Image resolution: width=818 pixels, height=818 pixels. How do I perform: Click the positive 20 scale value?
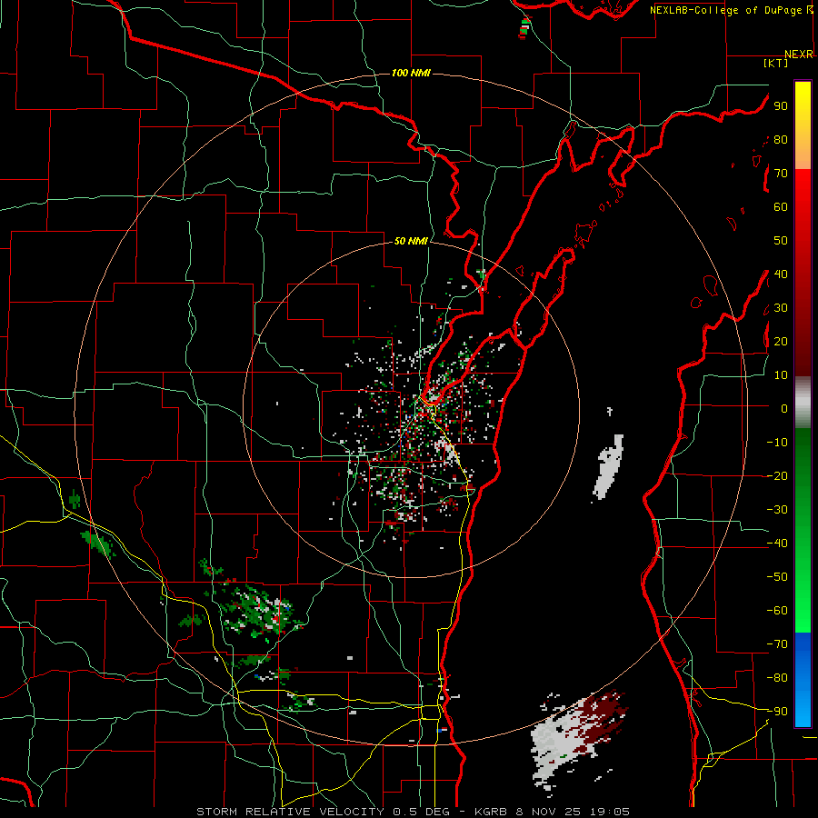pos(781,341)
